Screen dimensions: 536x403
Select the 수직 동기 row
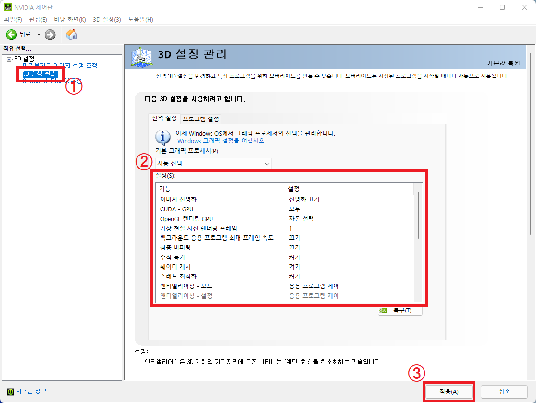click(285, 257)
